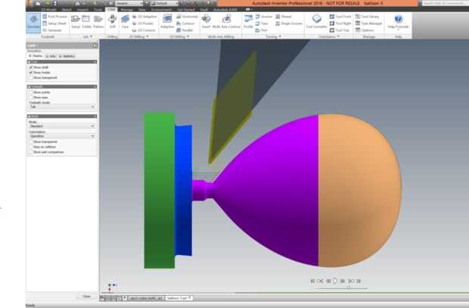The width and height of the screenshot is (469, 308).
Task: Switch to the Info tab in simulation panel
Action: pyautogui.click(x=51, y=56)
